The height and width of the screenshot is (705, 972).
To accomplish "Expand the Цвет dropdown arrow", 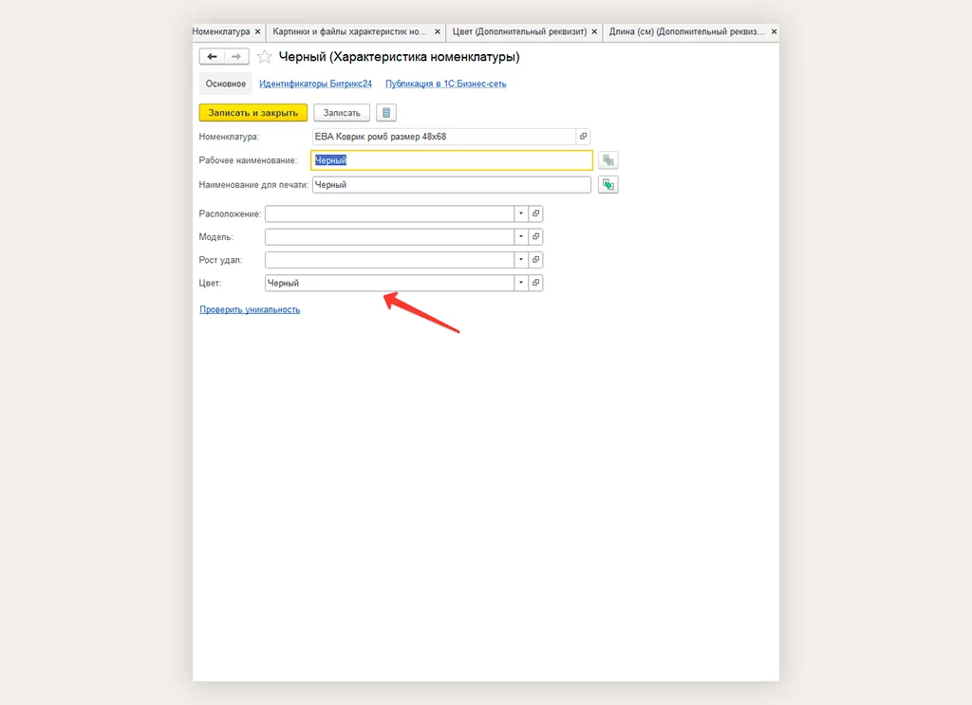I will click(x=520, y=283).
